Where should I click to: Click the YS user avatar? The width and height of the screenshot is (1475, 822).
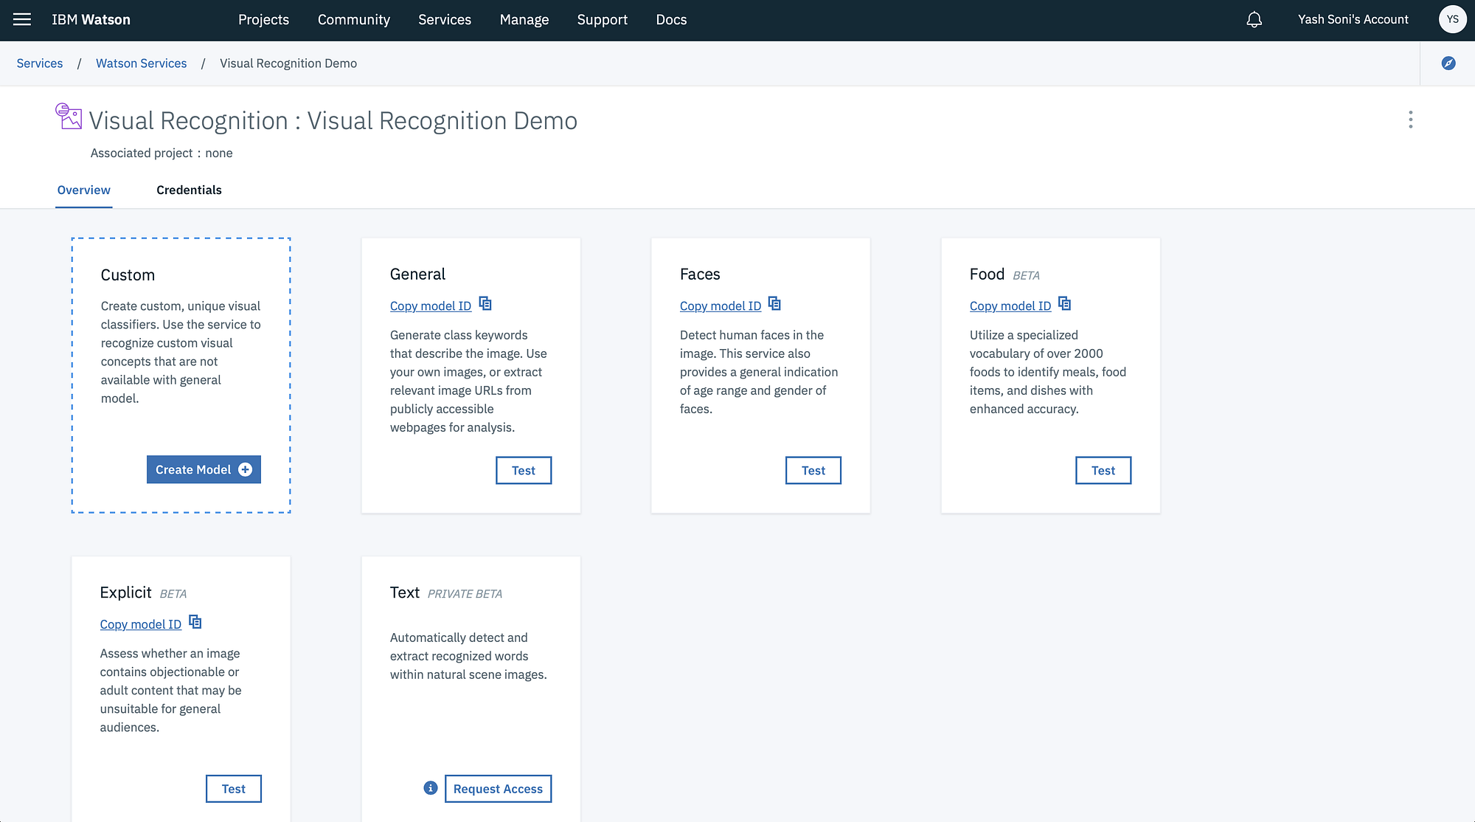[x=1452, y=20]
